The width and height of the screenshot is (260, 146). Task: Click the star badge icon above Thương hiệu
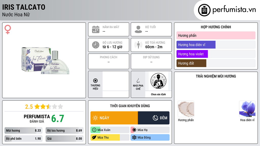click(95, 81)
